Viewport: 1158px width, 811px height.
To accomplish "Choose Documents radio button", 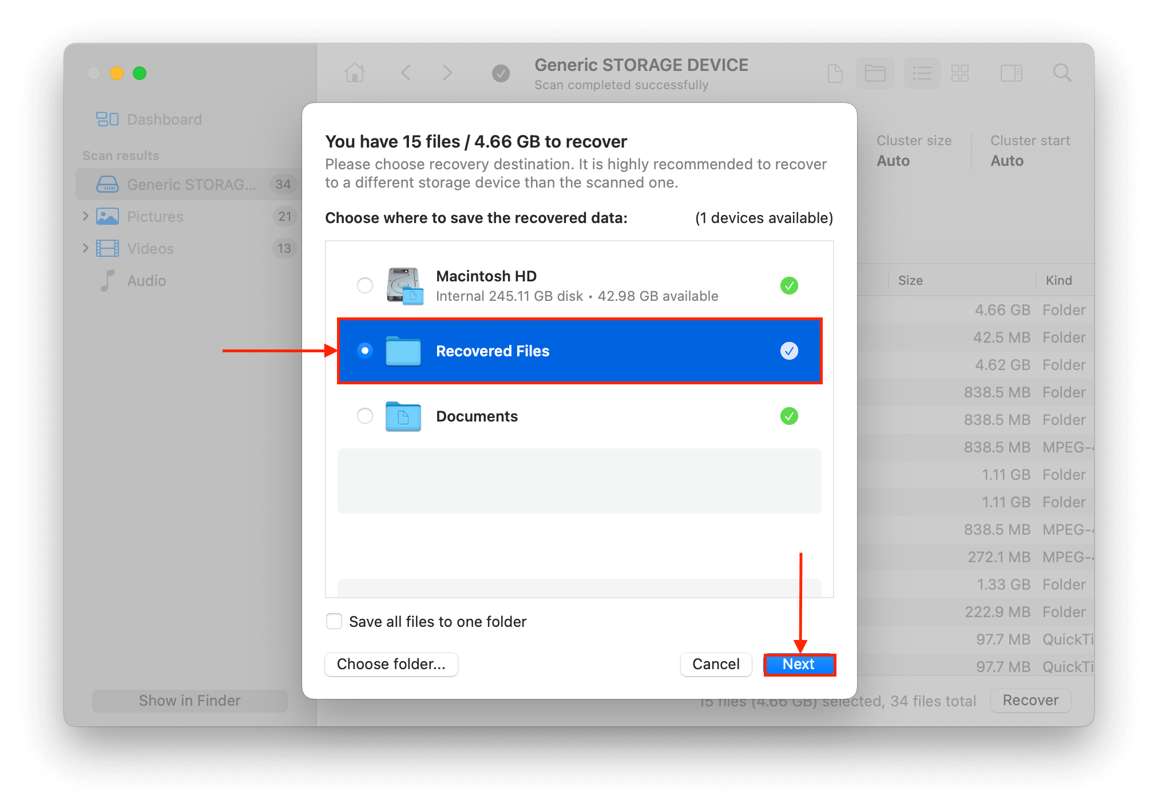I will click(364, 416).
